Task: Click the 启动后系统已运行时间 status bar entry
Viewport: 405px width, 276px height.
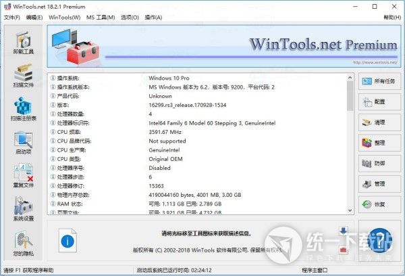Action: [174, 271]
